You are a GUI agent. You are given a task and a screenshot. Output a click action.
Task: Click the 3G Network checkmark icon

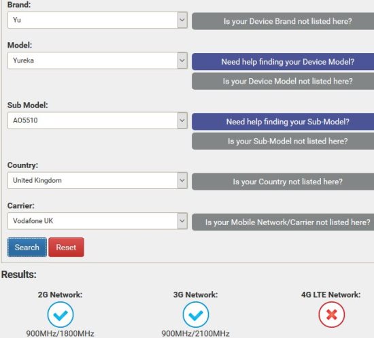pyautogui.click(x=196, y=315)
